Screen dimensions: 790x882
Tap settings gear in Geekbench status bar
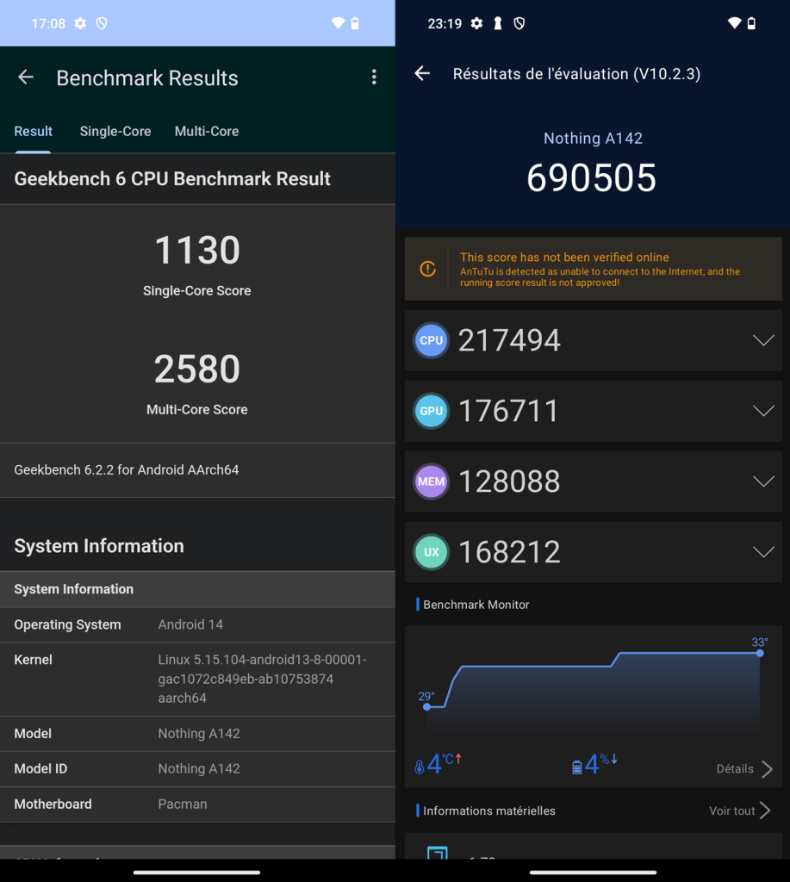point(80,23)
